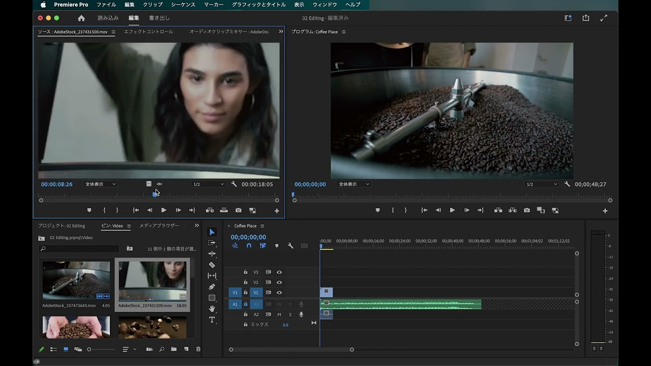Click 読み込み in the header bar
Image resolution: width=651 pixels, height=366 pixels.
[108, 18]
